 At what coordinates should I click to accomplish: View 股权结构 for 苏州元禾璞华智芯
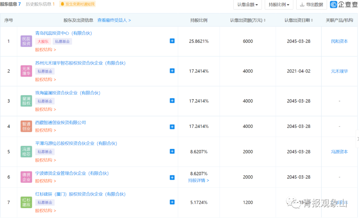click(x=46, y=80)
